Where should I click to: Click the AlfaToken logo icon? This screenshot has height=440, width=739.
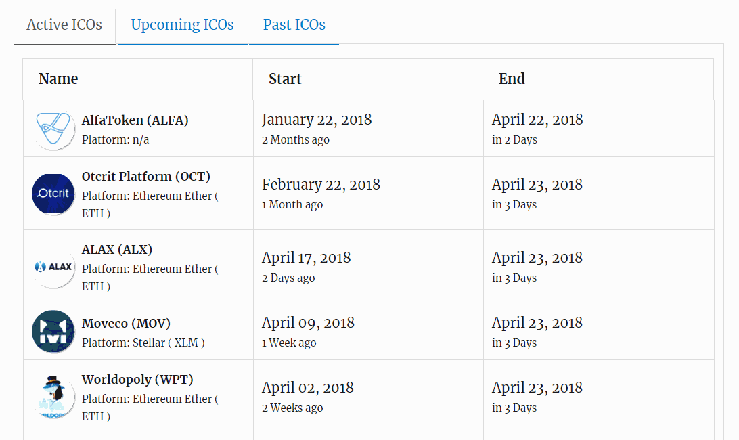53,129
